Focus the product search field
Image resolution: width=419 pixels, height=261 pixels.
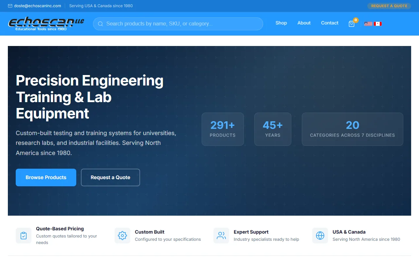pyautogui.click(x=178, y=24)
